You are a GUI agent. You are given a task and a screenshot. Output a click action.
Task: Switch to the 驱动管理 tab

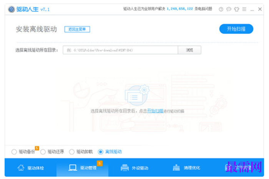(x=82, y=167)
